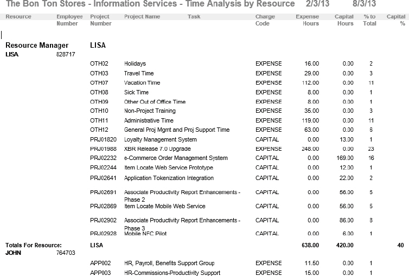Click the Mobile NFC Pilot name
The width and height of the screenshot is (409, 276).
tap(145, 234)
